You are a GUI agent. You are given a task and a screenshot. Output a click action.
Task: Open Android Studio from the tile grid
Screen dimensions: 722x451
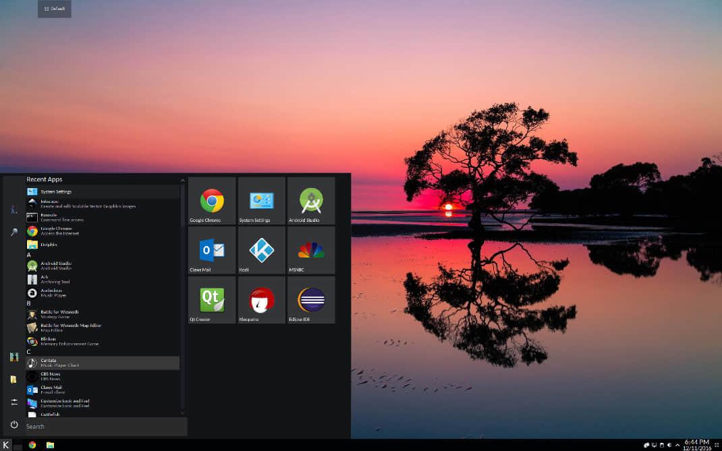tap(310, 200)
